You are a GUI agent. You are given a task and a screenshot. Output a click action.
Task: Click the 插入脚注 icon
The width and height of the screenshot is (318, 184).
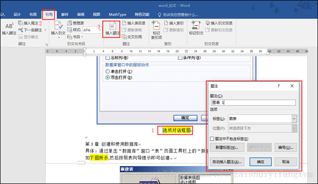click(9, 29)
